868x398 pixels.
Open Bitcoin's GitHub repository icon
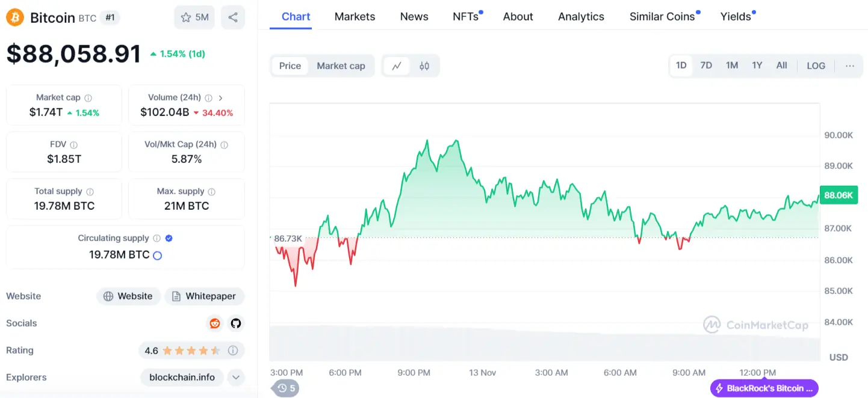coord(236,323)
